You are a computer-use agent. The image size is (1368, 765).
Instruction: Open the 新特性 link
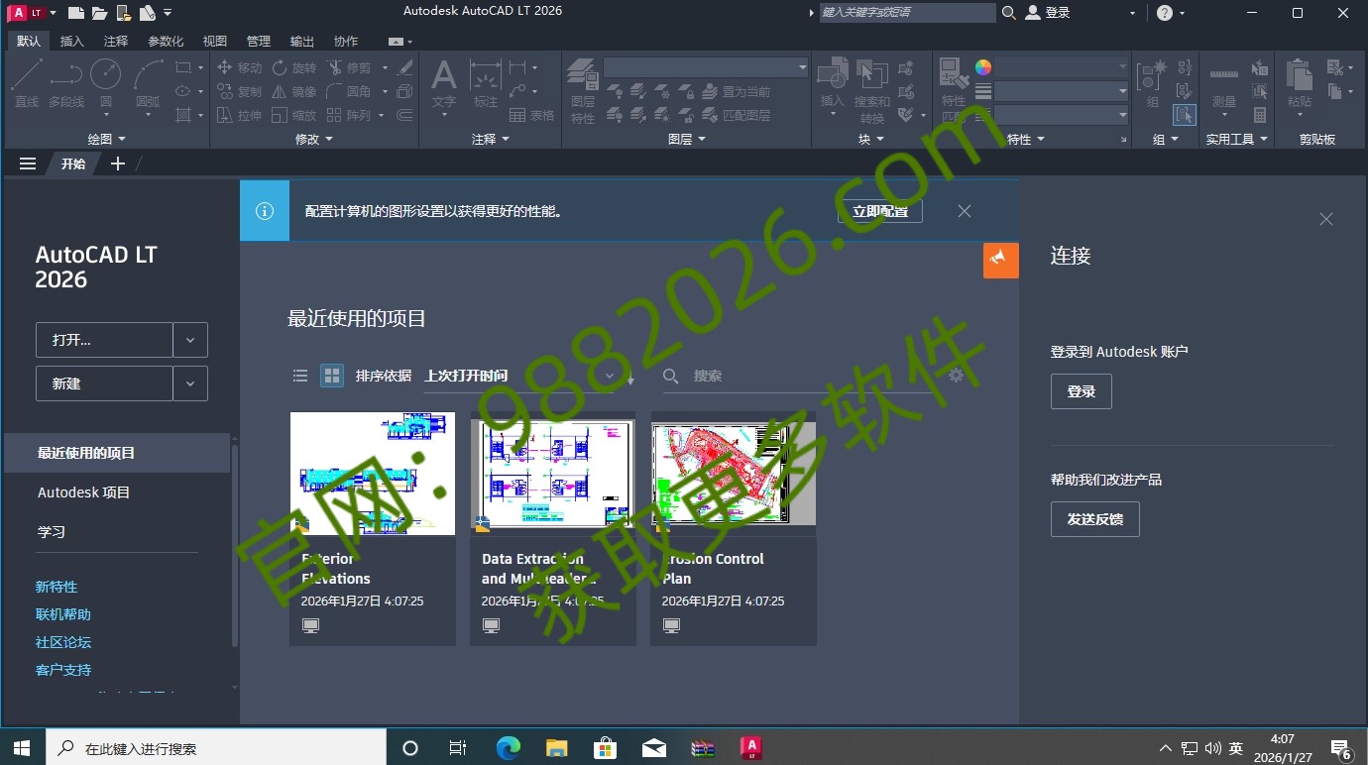[x=57, y=587]
